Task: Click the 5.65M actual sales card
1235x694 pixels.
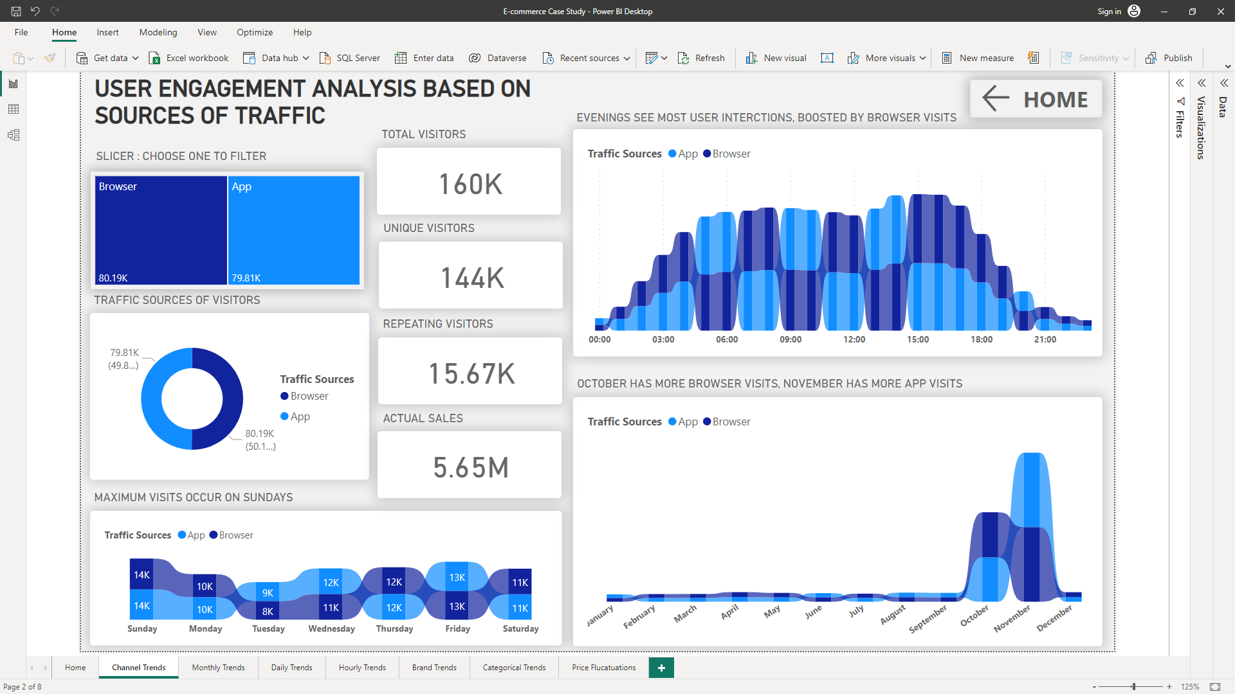Action: coord(470,465)
